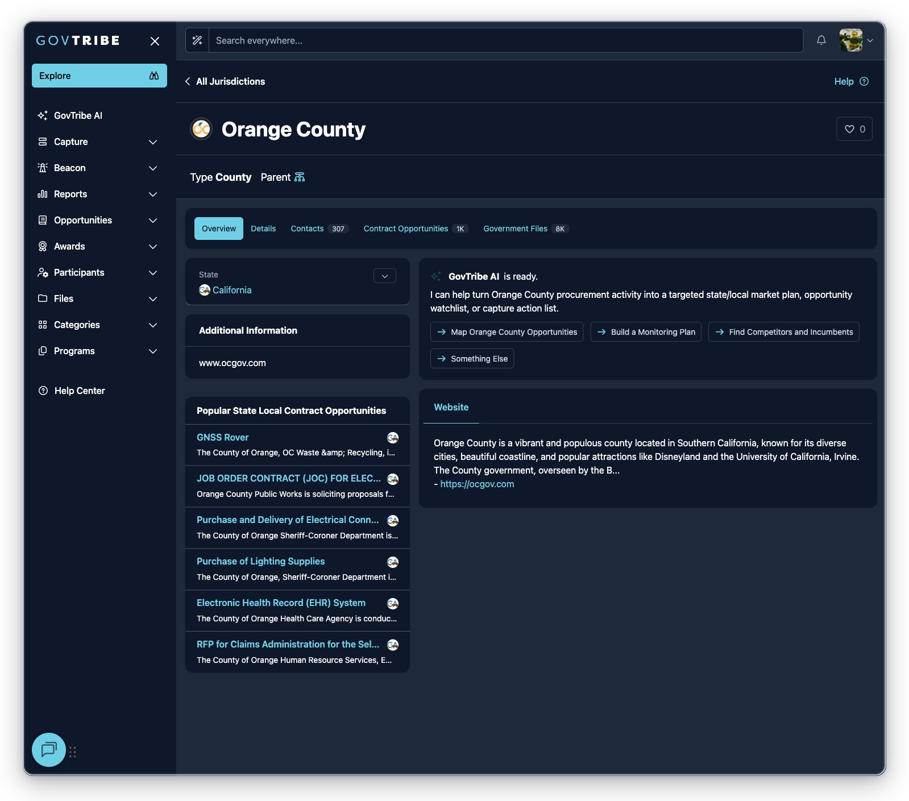Click the www.ocgov.com text
The image size is (909, 801).
click(x=233, y=363)
